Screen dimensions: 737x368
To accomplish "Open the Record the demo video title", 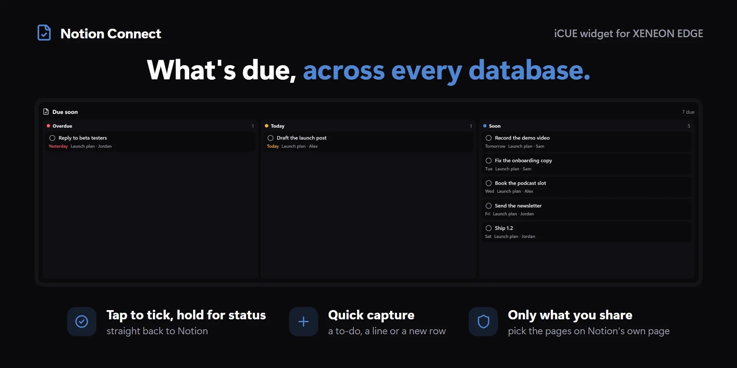I will click(522, 138).
